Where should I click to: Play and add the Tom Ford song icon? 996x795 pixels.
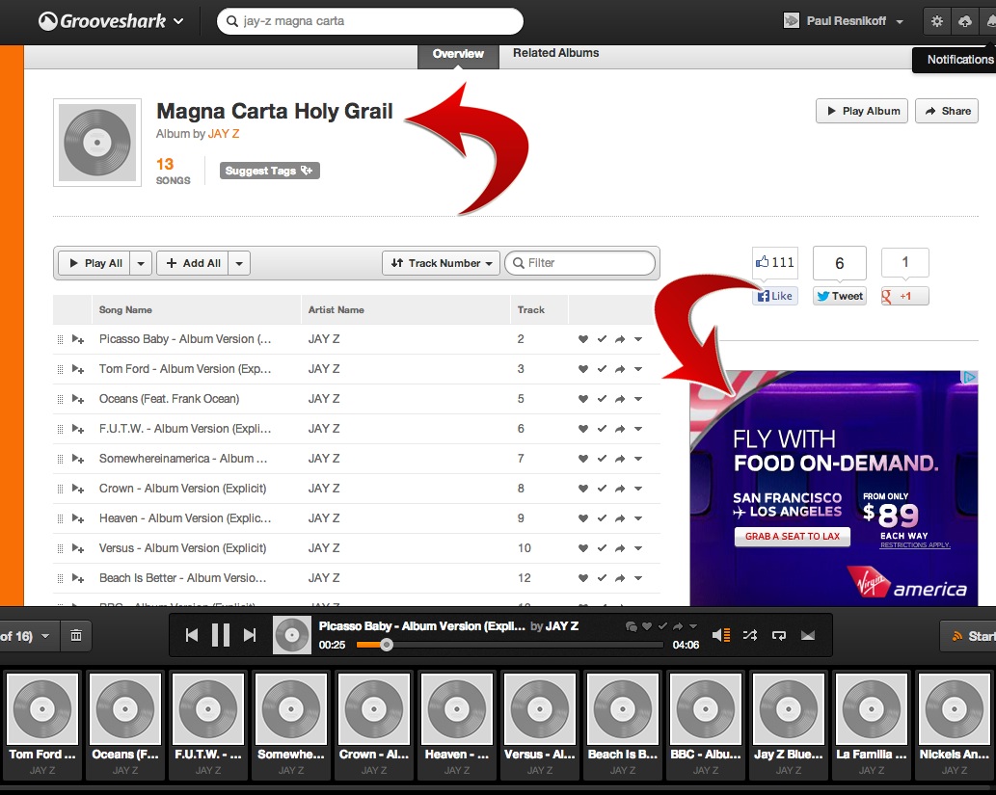[77, 369]
